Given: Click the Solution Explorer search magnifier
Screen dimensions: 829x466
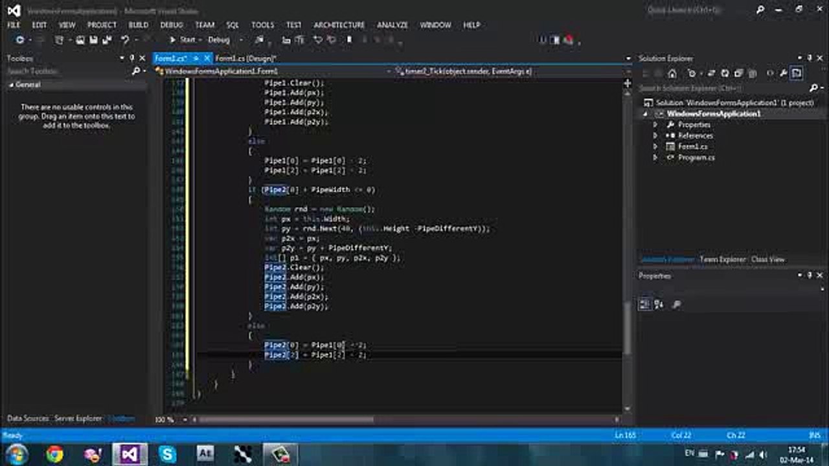Looking at the screenshot, I should pyautogui.click(x=815, y=88).
